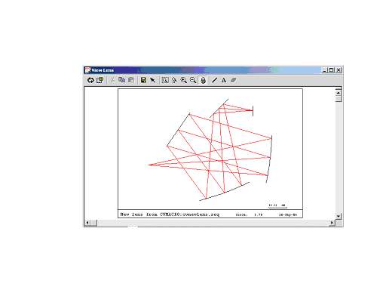The height and width of the screenshot is (290, 386).
Task: Click the "New lens from CVMACRO:cvnewlens.seq" caption
Action: click(170, 214)
